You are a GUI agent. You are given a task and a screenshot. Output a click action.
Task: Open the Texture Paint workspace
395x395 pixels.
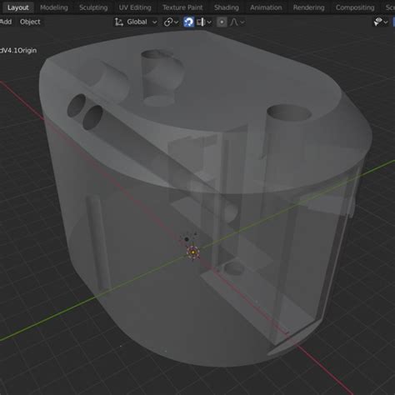point(182,7)
